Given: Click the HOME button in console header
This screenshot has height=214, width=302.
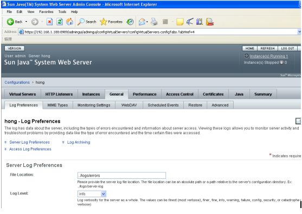Looking at the screenshot, I should [x=250, y=48].
